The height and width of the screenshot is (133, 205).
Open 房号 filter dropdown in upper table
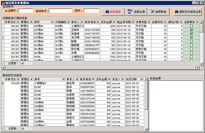coord(52,22)
